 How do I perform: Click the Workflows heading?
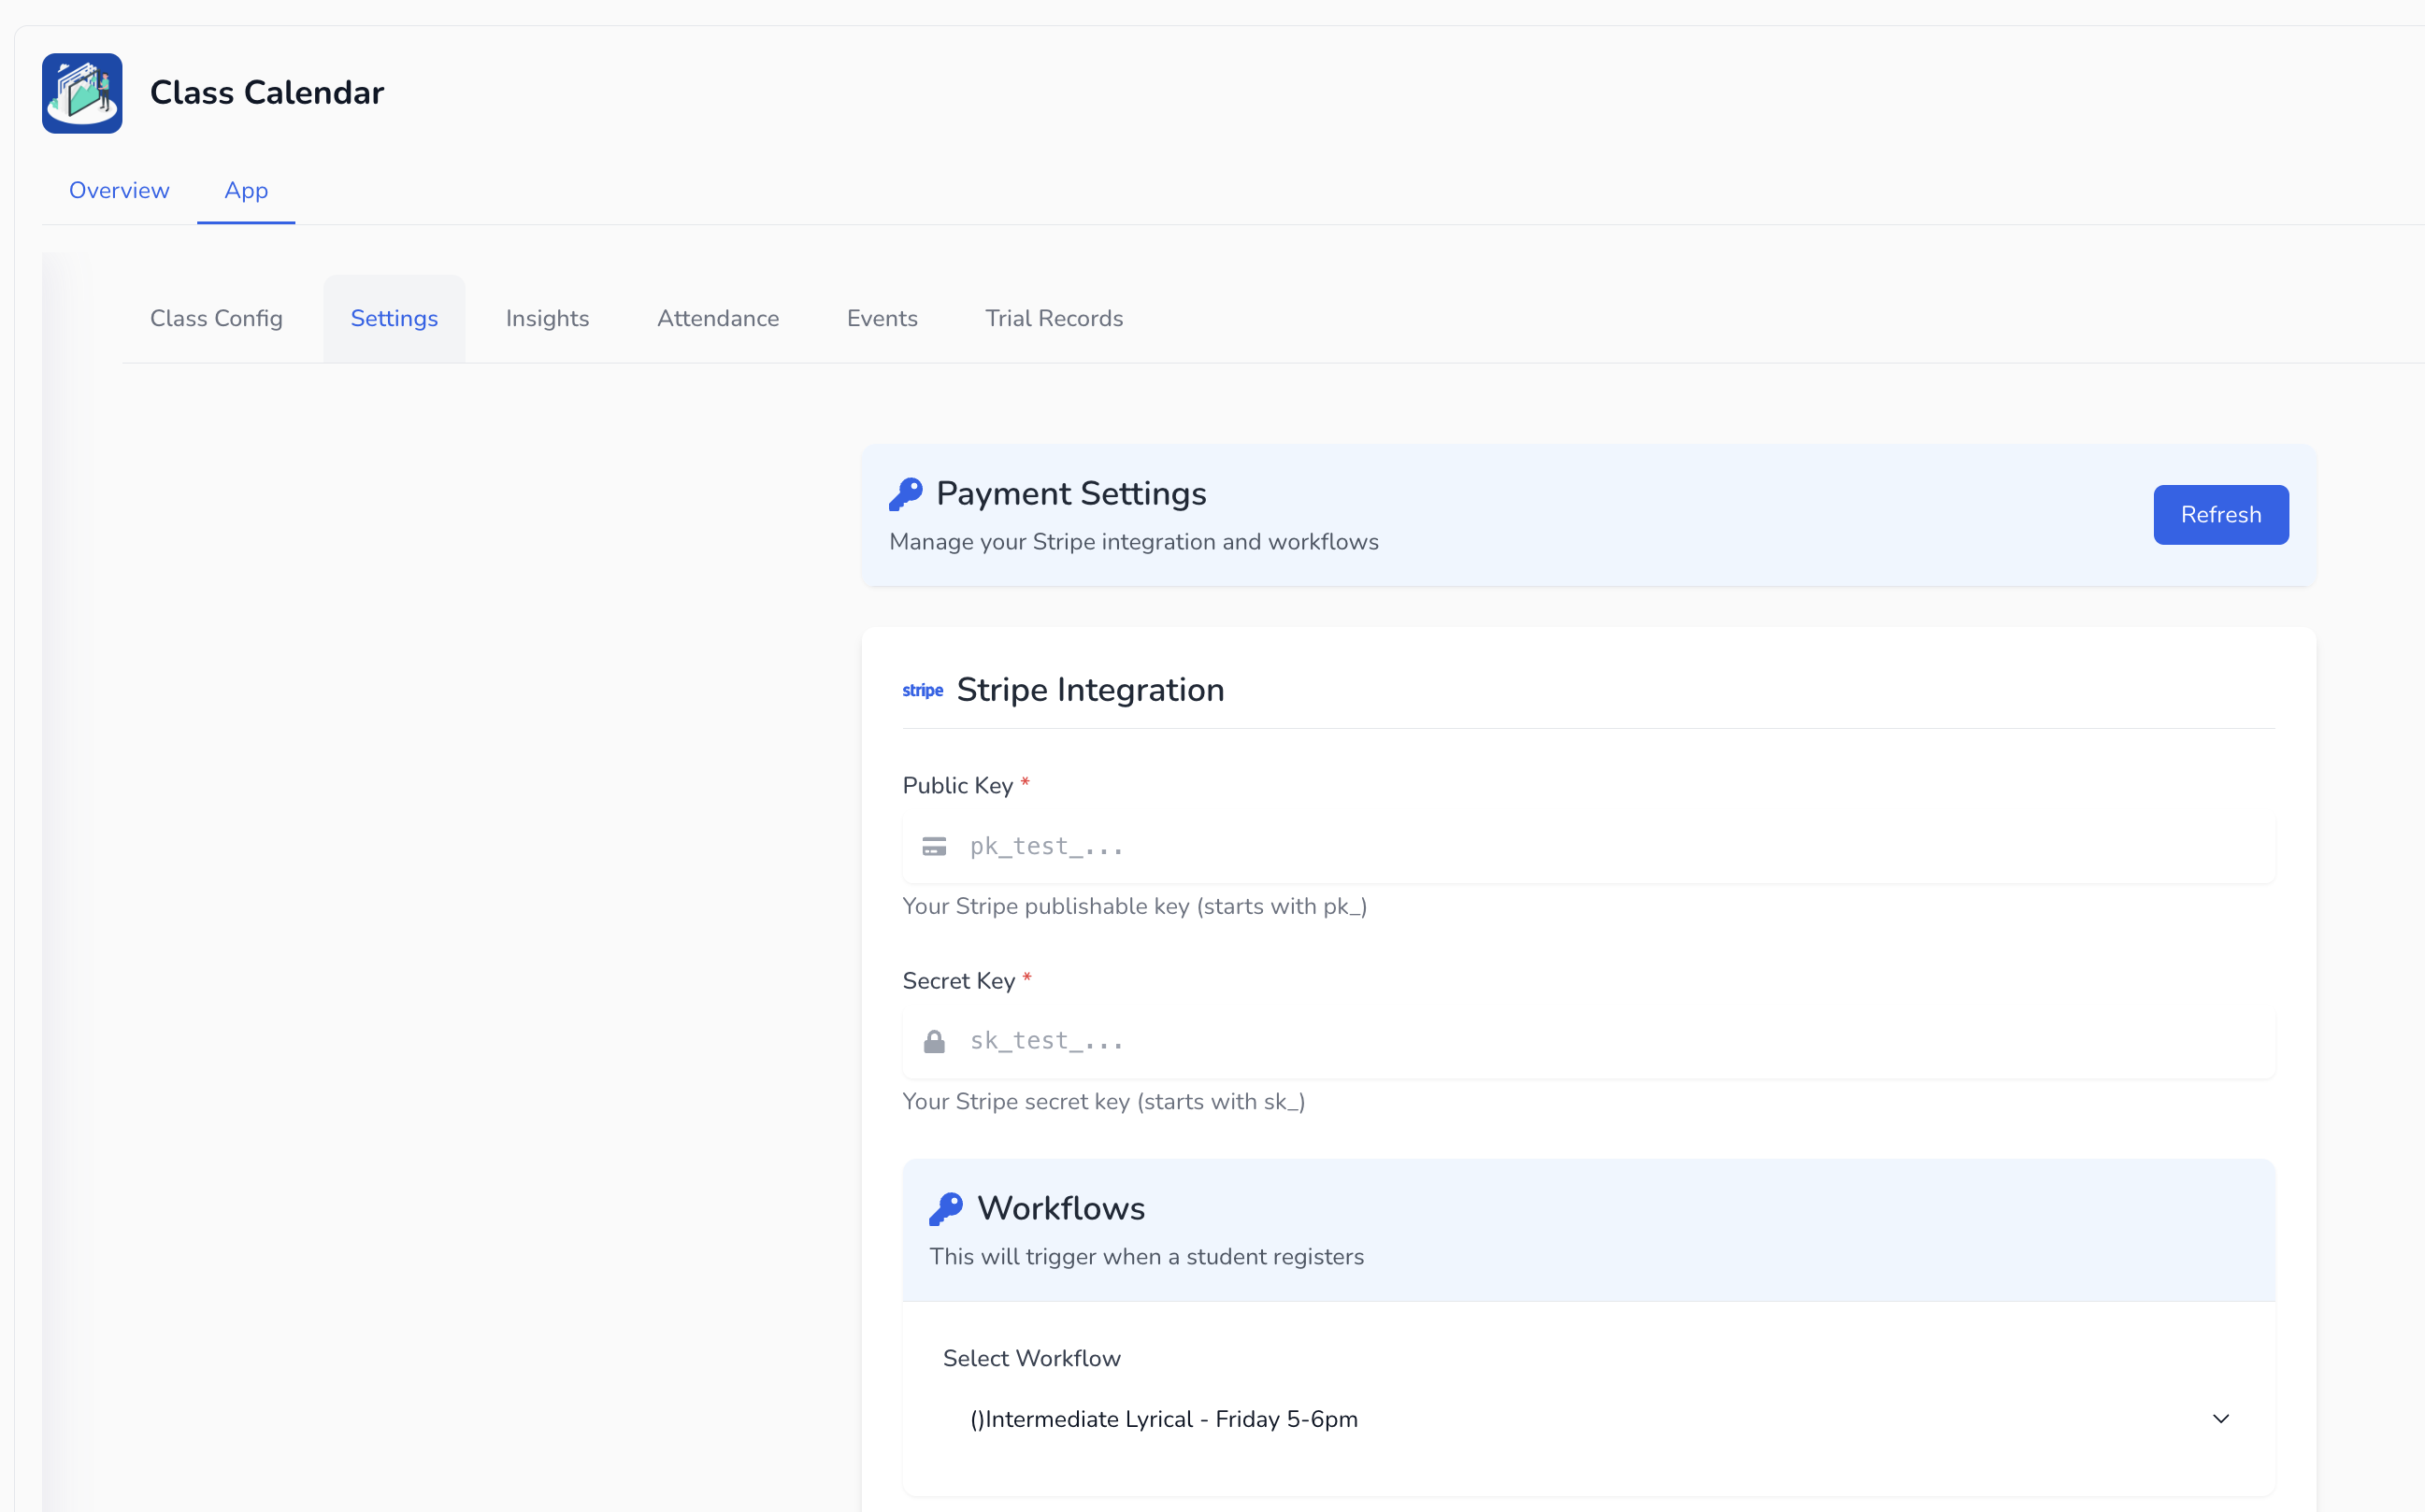pyautogui.click(x=1060, y=1209)
